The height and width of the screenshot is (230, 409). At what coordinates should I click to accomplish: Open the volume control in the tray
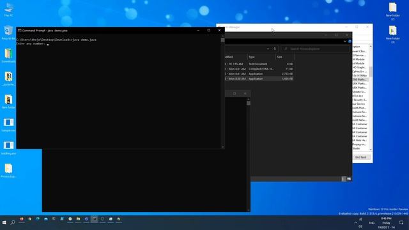click(x=360, y=226)
